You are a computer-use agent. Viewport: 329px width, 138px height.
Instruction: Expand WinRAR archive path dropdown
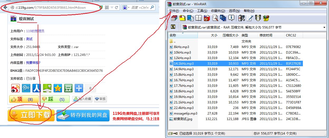pos(324,27)
